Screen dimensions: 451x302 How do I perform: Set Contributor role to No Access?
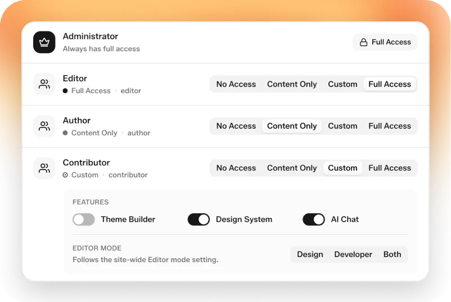click(x=236, y=168)
